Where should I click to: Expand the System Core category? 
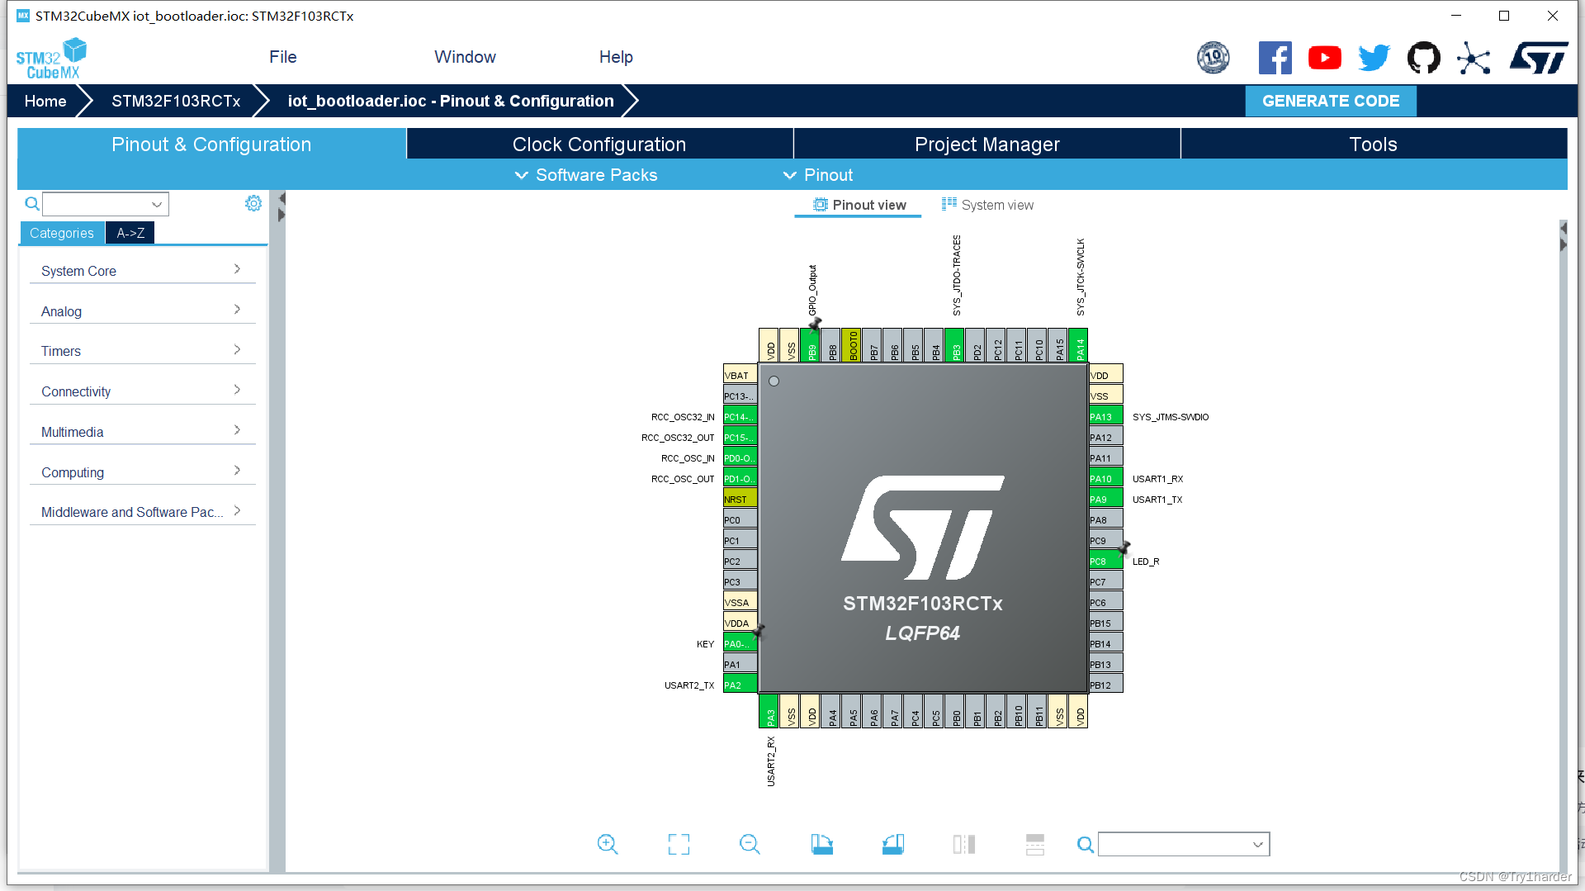[x=78, y=271]
